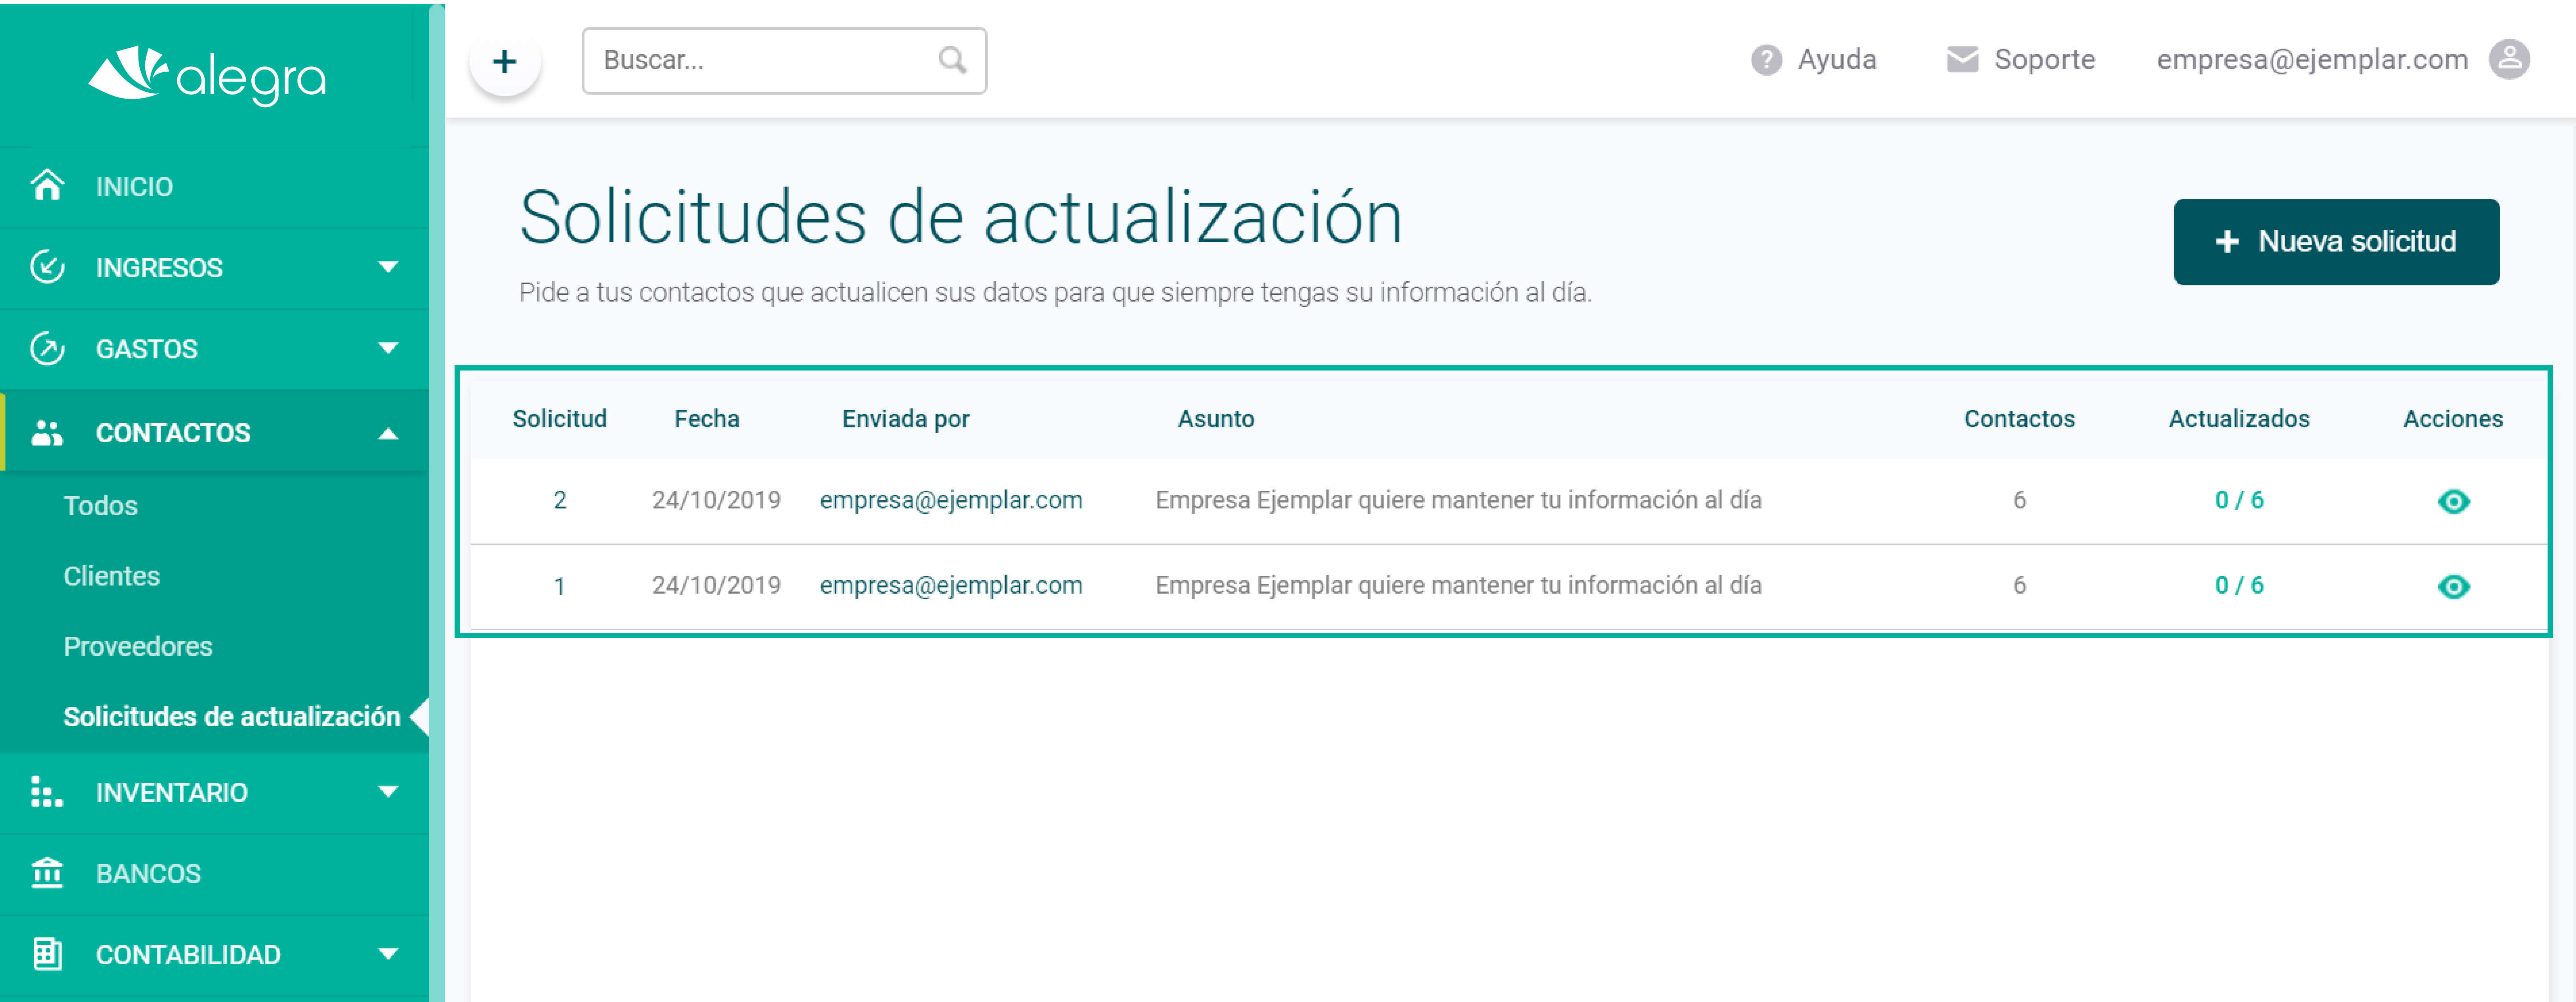Open the Inventario menu label
The height and width of the screenshot is (1002, 2576).
tap(172, 792)
